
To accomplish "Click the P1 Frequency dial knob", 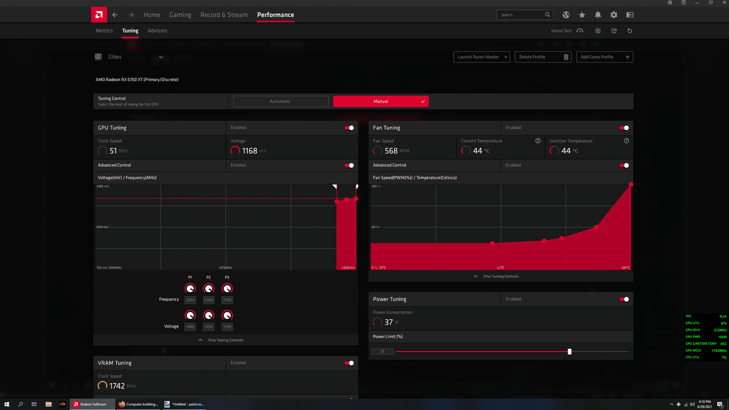I will (190, 289).
